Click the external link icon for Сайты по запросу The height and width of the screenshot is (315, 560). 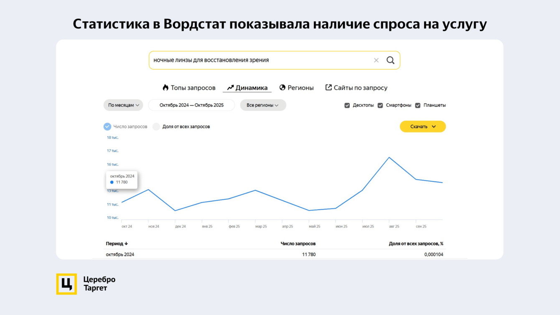(328, 87)
